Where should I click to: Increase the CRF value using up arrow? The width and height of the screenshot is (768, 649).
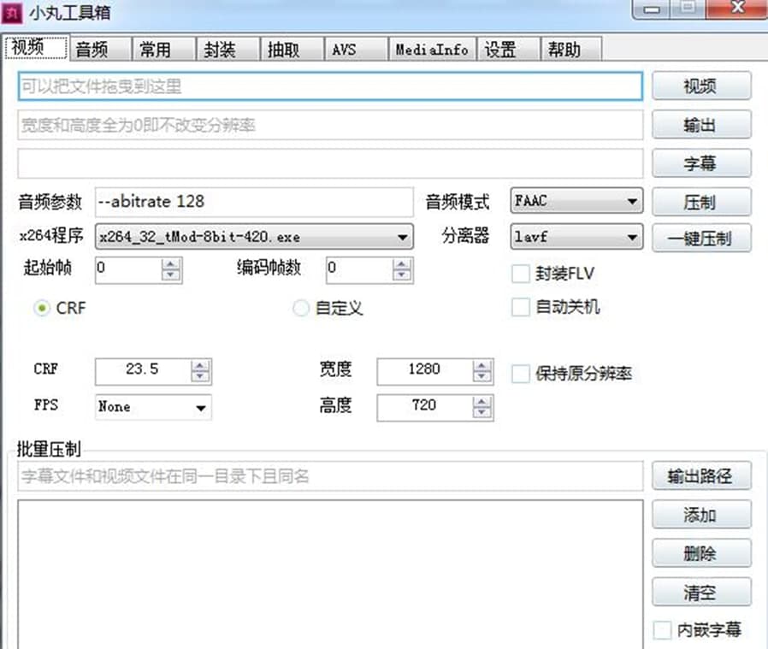coord(200,366)
